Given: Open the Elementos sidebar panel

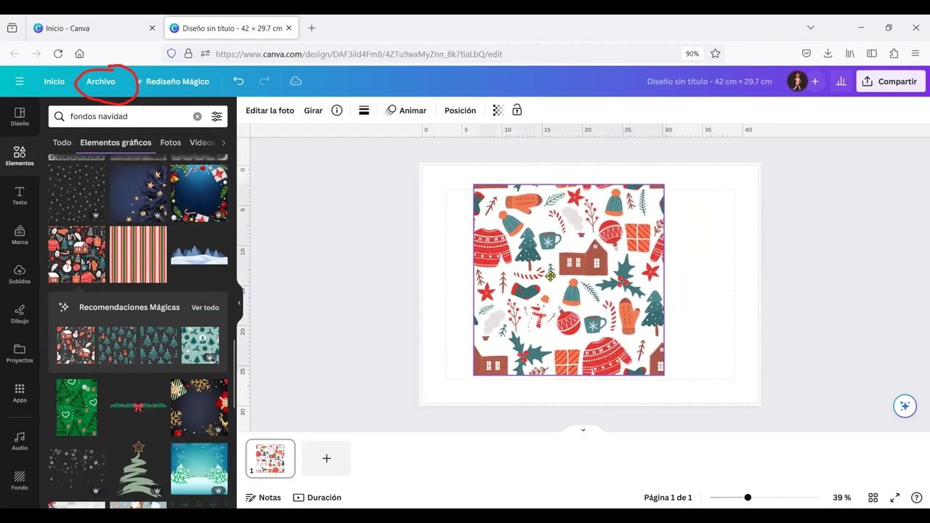Looking at the screenshot, I should [20, 155].
